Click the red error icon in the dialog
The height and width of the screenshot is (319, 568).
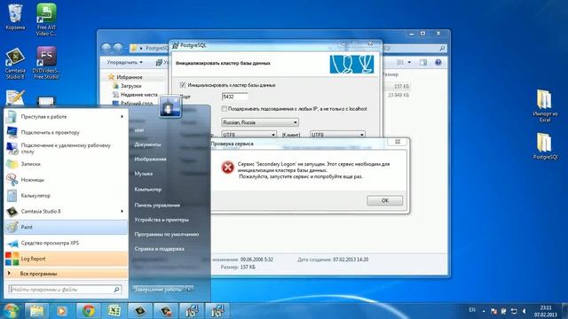pyautogui.click(x=227, y=167)
